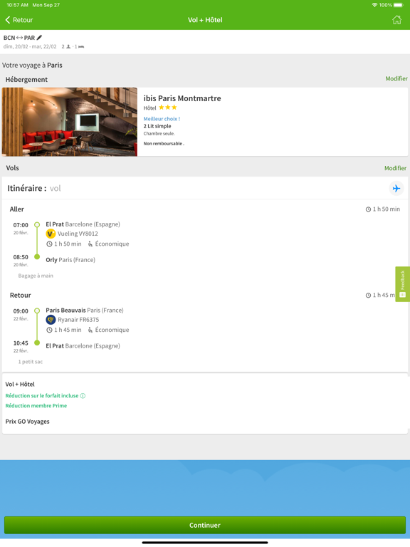Click the Aller clock duration icon
The width and height of the screenshot is (410, 547).
coord(368,209)
